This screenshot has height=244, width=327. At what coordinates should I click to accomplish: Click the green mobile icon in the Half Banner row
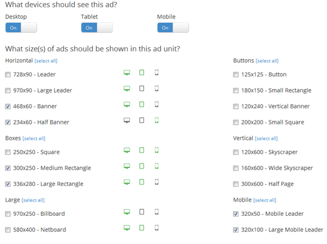[x=157, y=120]
